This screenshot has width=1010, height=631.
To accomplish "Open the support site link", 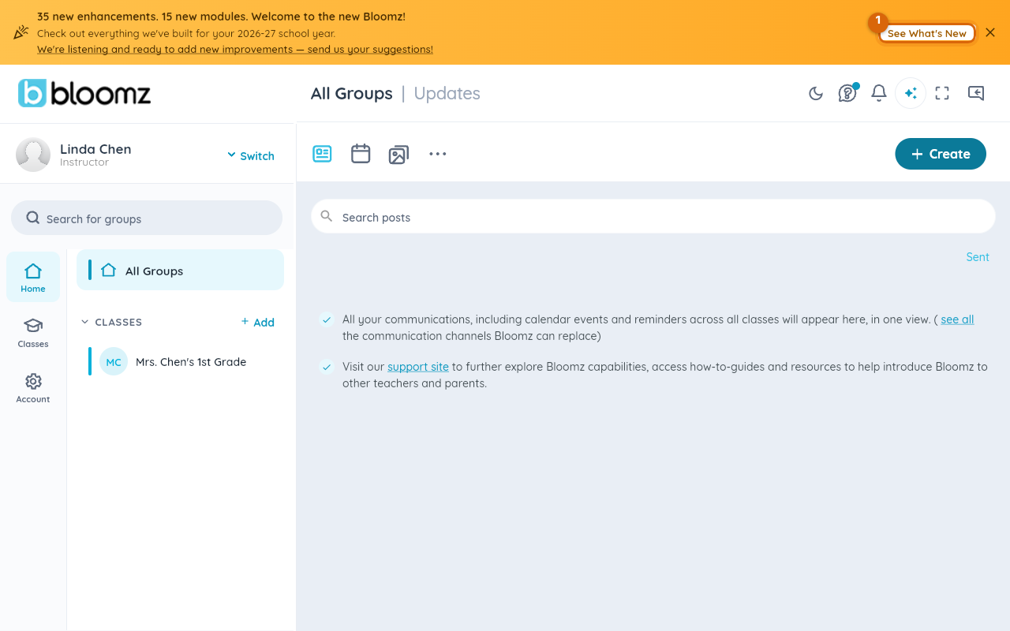I will click(x=418, y=367).
